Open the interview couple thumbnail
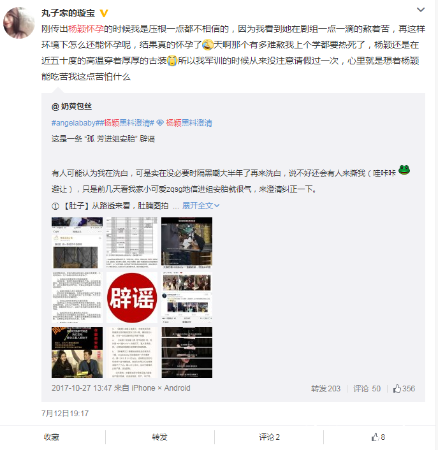The height and width of the screenshot is (450, 438). pos(77,352)
